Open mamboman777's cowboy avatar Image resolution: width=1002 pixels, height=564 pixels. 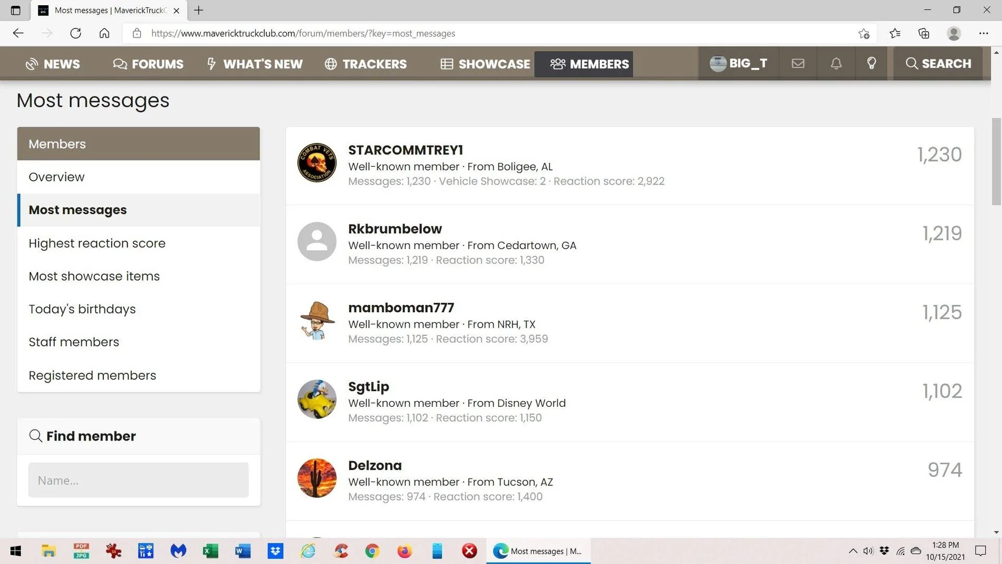tap(317, 320)
